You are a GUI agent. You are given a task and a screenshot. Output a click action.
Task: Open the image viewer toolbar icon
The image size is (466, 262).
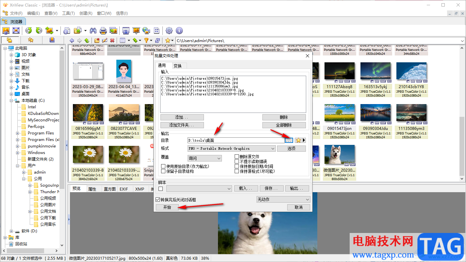pos(6,31)
